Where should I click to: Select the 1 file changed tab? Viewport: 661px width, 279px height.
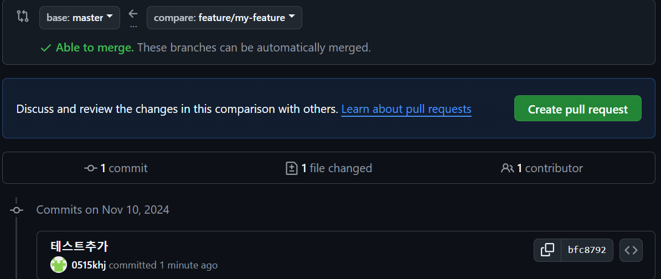(329, 168)
